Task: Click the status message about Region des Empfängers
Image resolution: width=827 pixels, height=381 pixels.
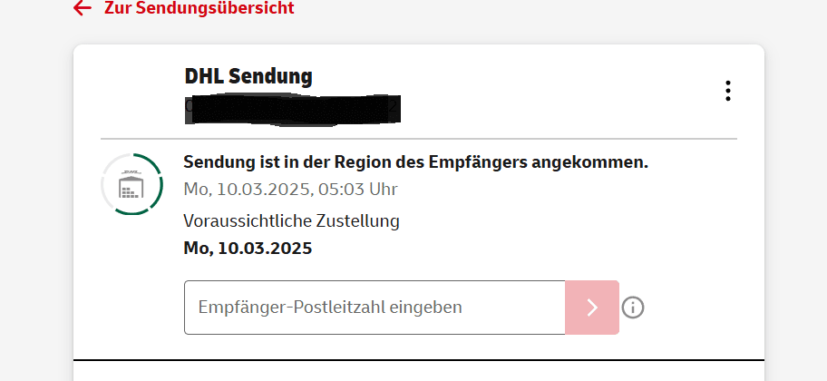Action: click(415, 162)
